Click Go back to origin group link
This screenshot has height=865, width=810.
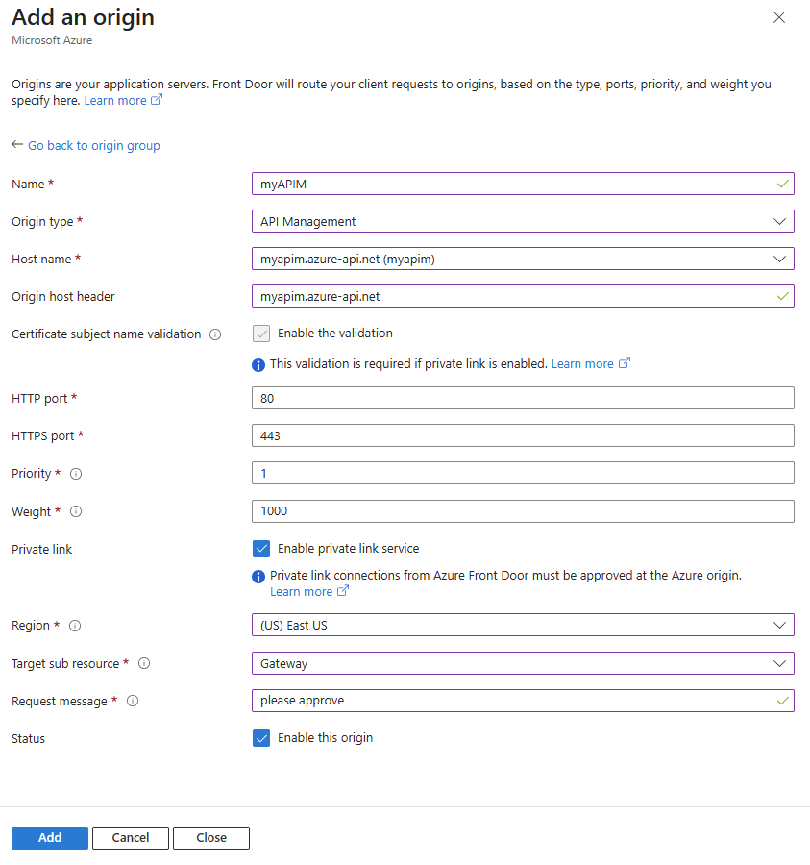(93, 145)
